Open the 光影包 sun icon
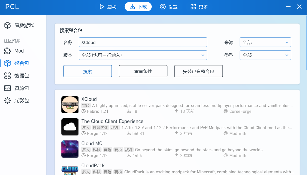Screen dimensions: 307x175 pyautogui.click(x=7, y=101)
